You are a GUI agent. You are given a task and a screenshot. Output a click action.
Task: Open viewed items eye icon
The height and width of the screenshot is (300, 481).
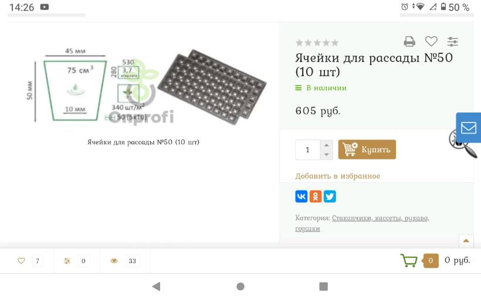[114, 261]
